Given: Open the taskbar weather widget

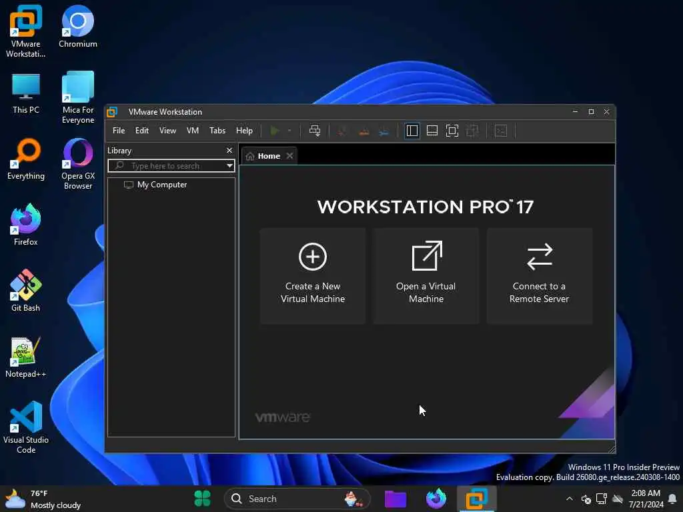Looking at the screenshot, I should click(x=43, y=499).
